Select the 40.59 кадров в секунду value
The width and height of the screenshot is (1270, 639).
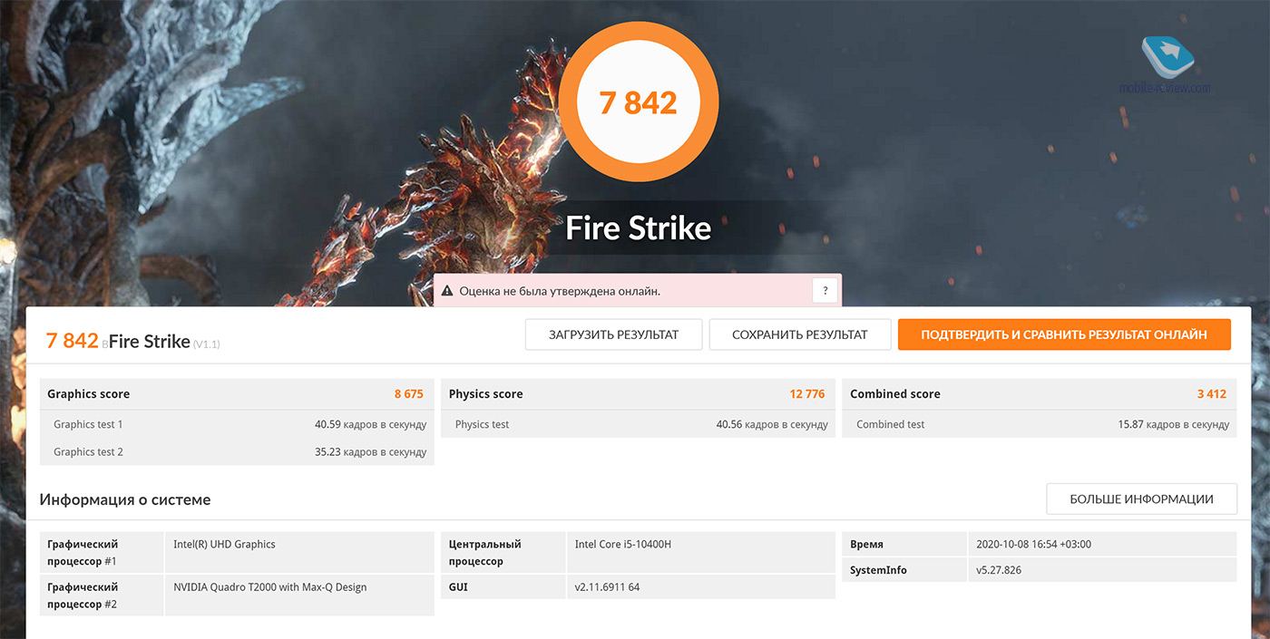(x=370, y=424)
